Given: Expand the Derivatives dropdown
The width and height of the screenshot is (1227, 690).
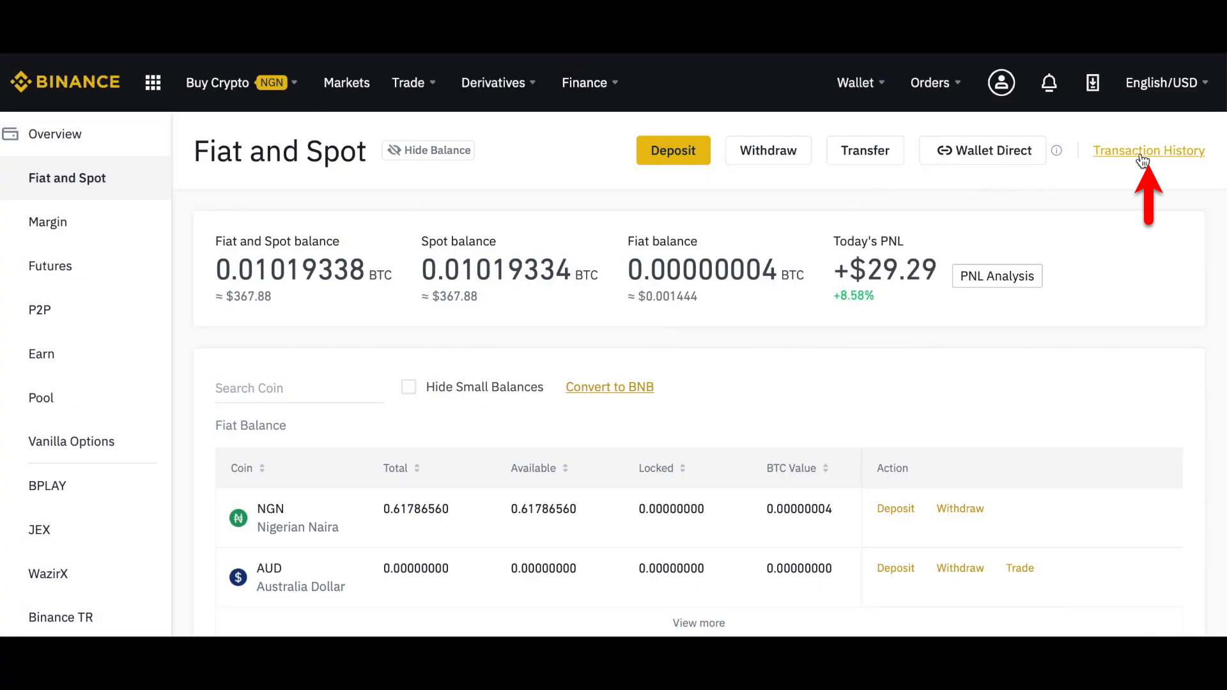Looking at the screenshot, I should pos(497,82).
